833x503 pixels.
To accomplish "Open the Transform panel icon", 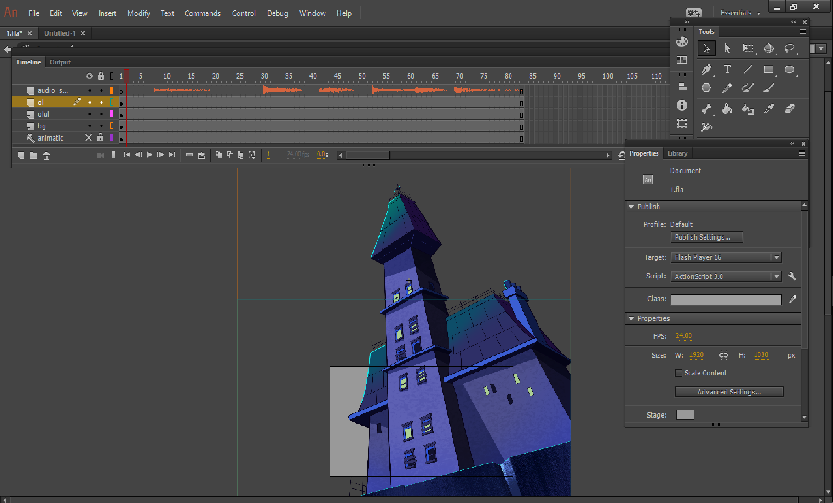I will [x=682, y=124].
